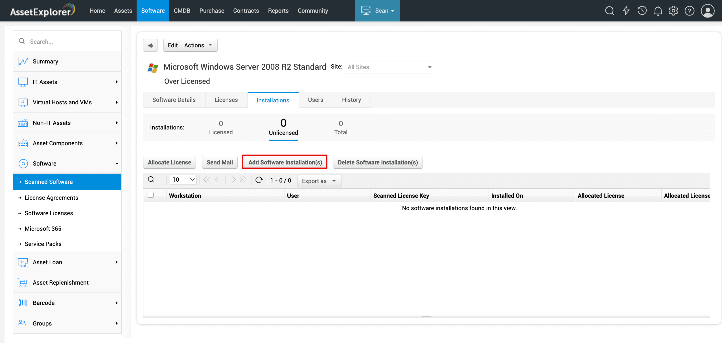Open the notifications bell icon
This screenshot has height=343, width=722.
point(658,11)
